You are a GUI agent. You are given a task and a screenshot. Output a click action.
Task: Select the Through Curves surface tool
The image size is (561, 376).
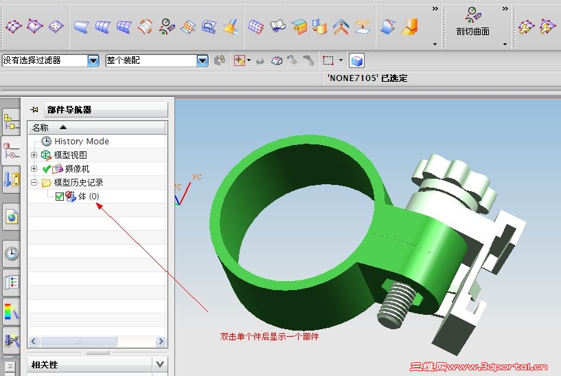pos(103,27)
